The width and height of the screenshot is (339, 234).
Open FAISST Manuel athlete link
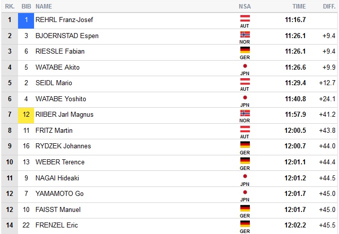(58, 209)
